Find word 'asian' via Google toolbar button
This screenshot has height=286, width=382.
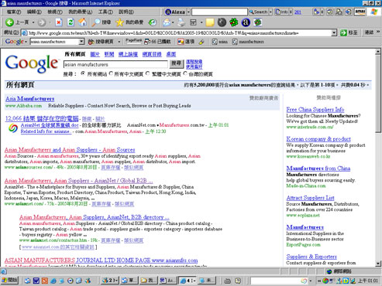220,42
